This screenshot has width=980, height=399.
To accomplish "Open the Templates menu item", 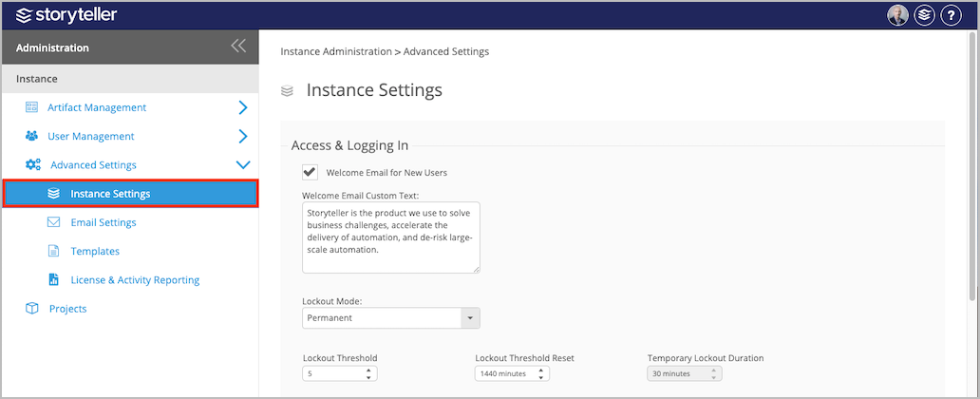I will 95,252.
